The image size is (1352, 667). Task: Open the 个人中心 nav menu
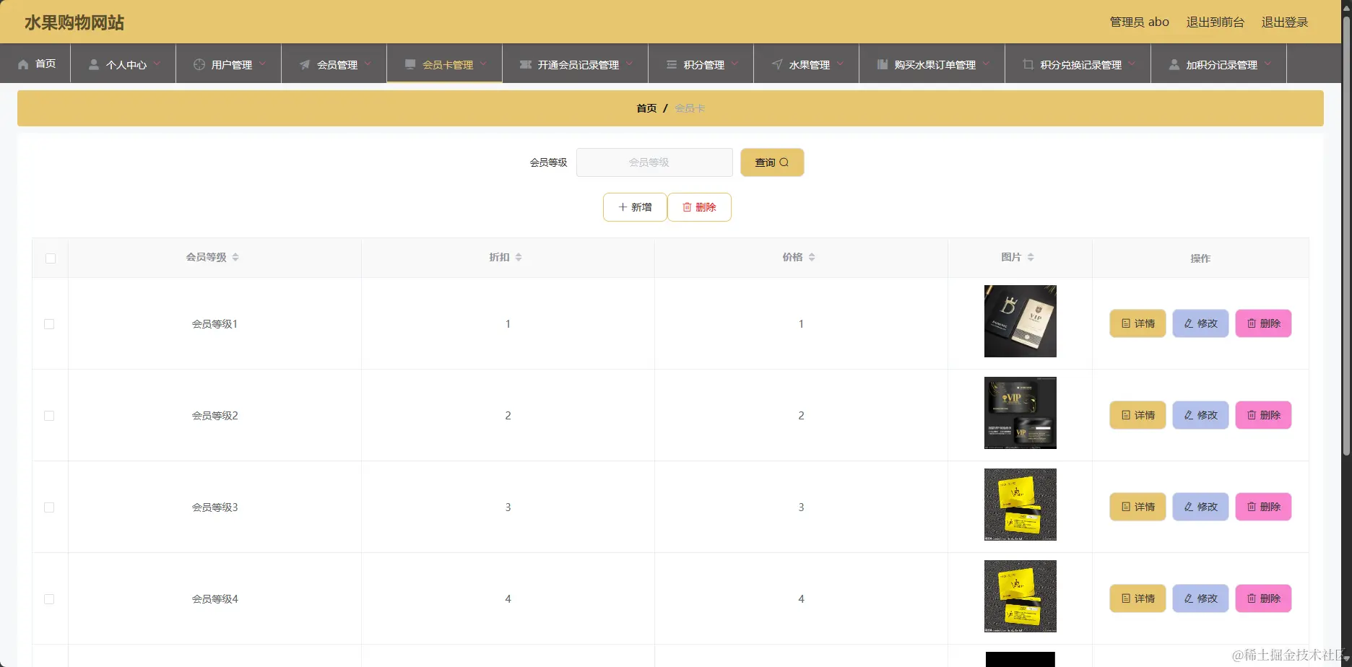(x=123, y=64)
